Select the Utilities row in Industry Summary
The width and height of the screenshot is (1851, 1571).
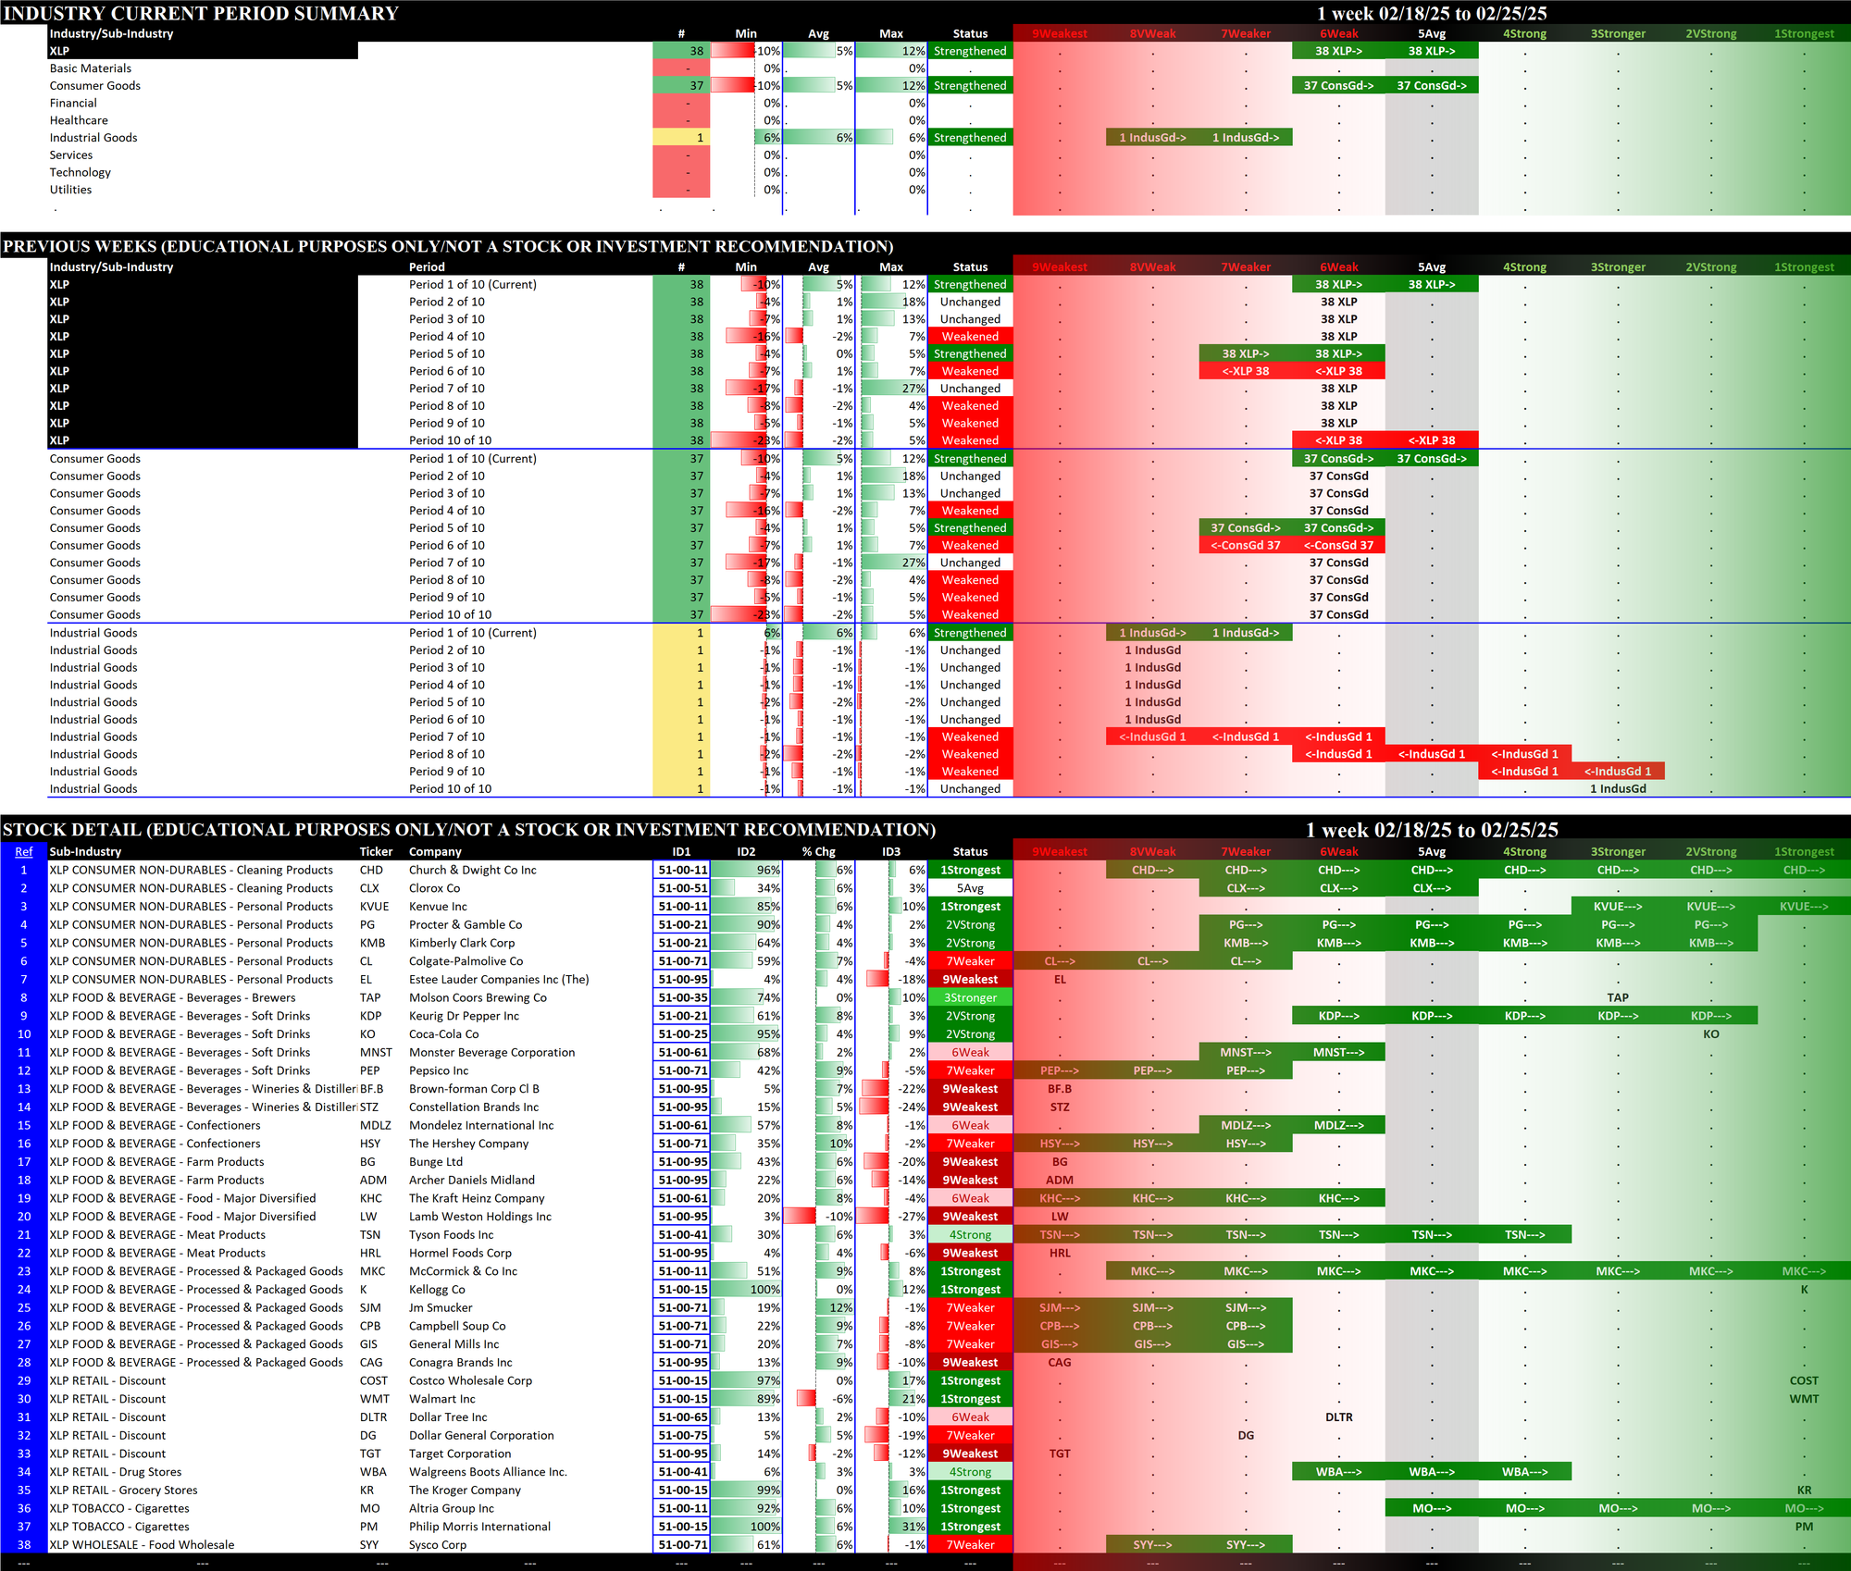(x=71, y=190)
